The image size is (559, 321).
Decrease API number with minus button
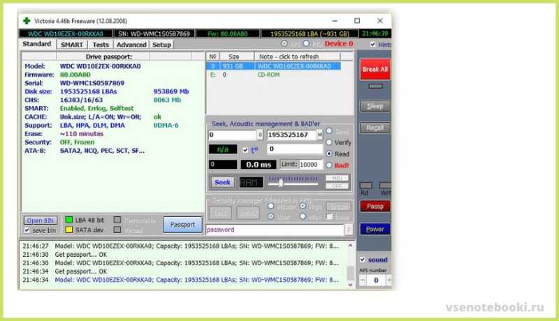pos(363,281)
